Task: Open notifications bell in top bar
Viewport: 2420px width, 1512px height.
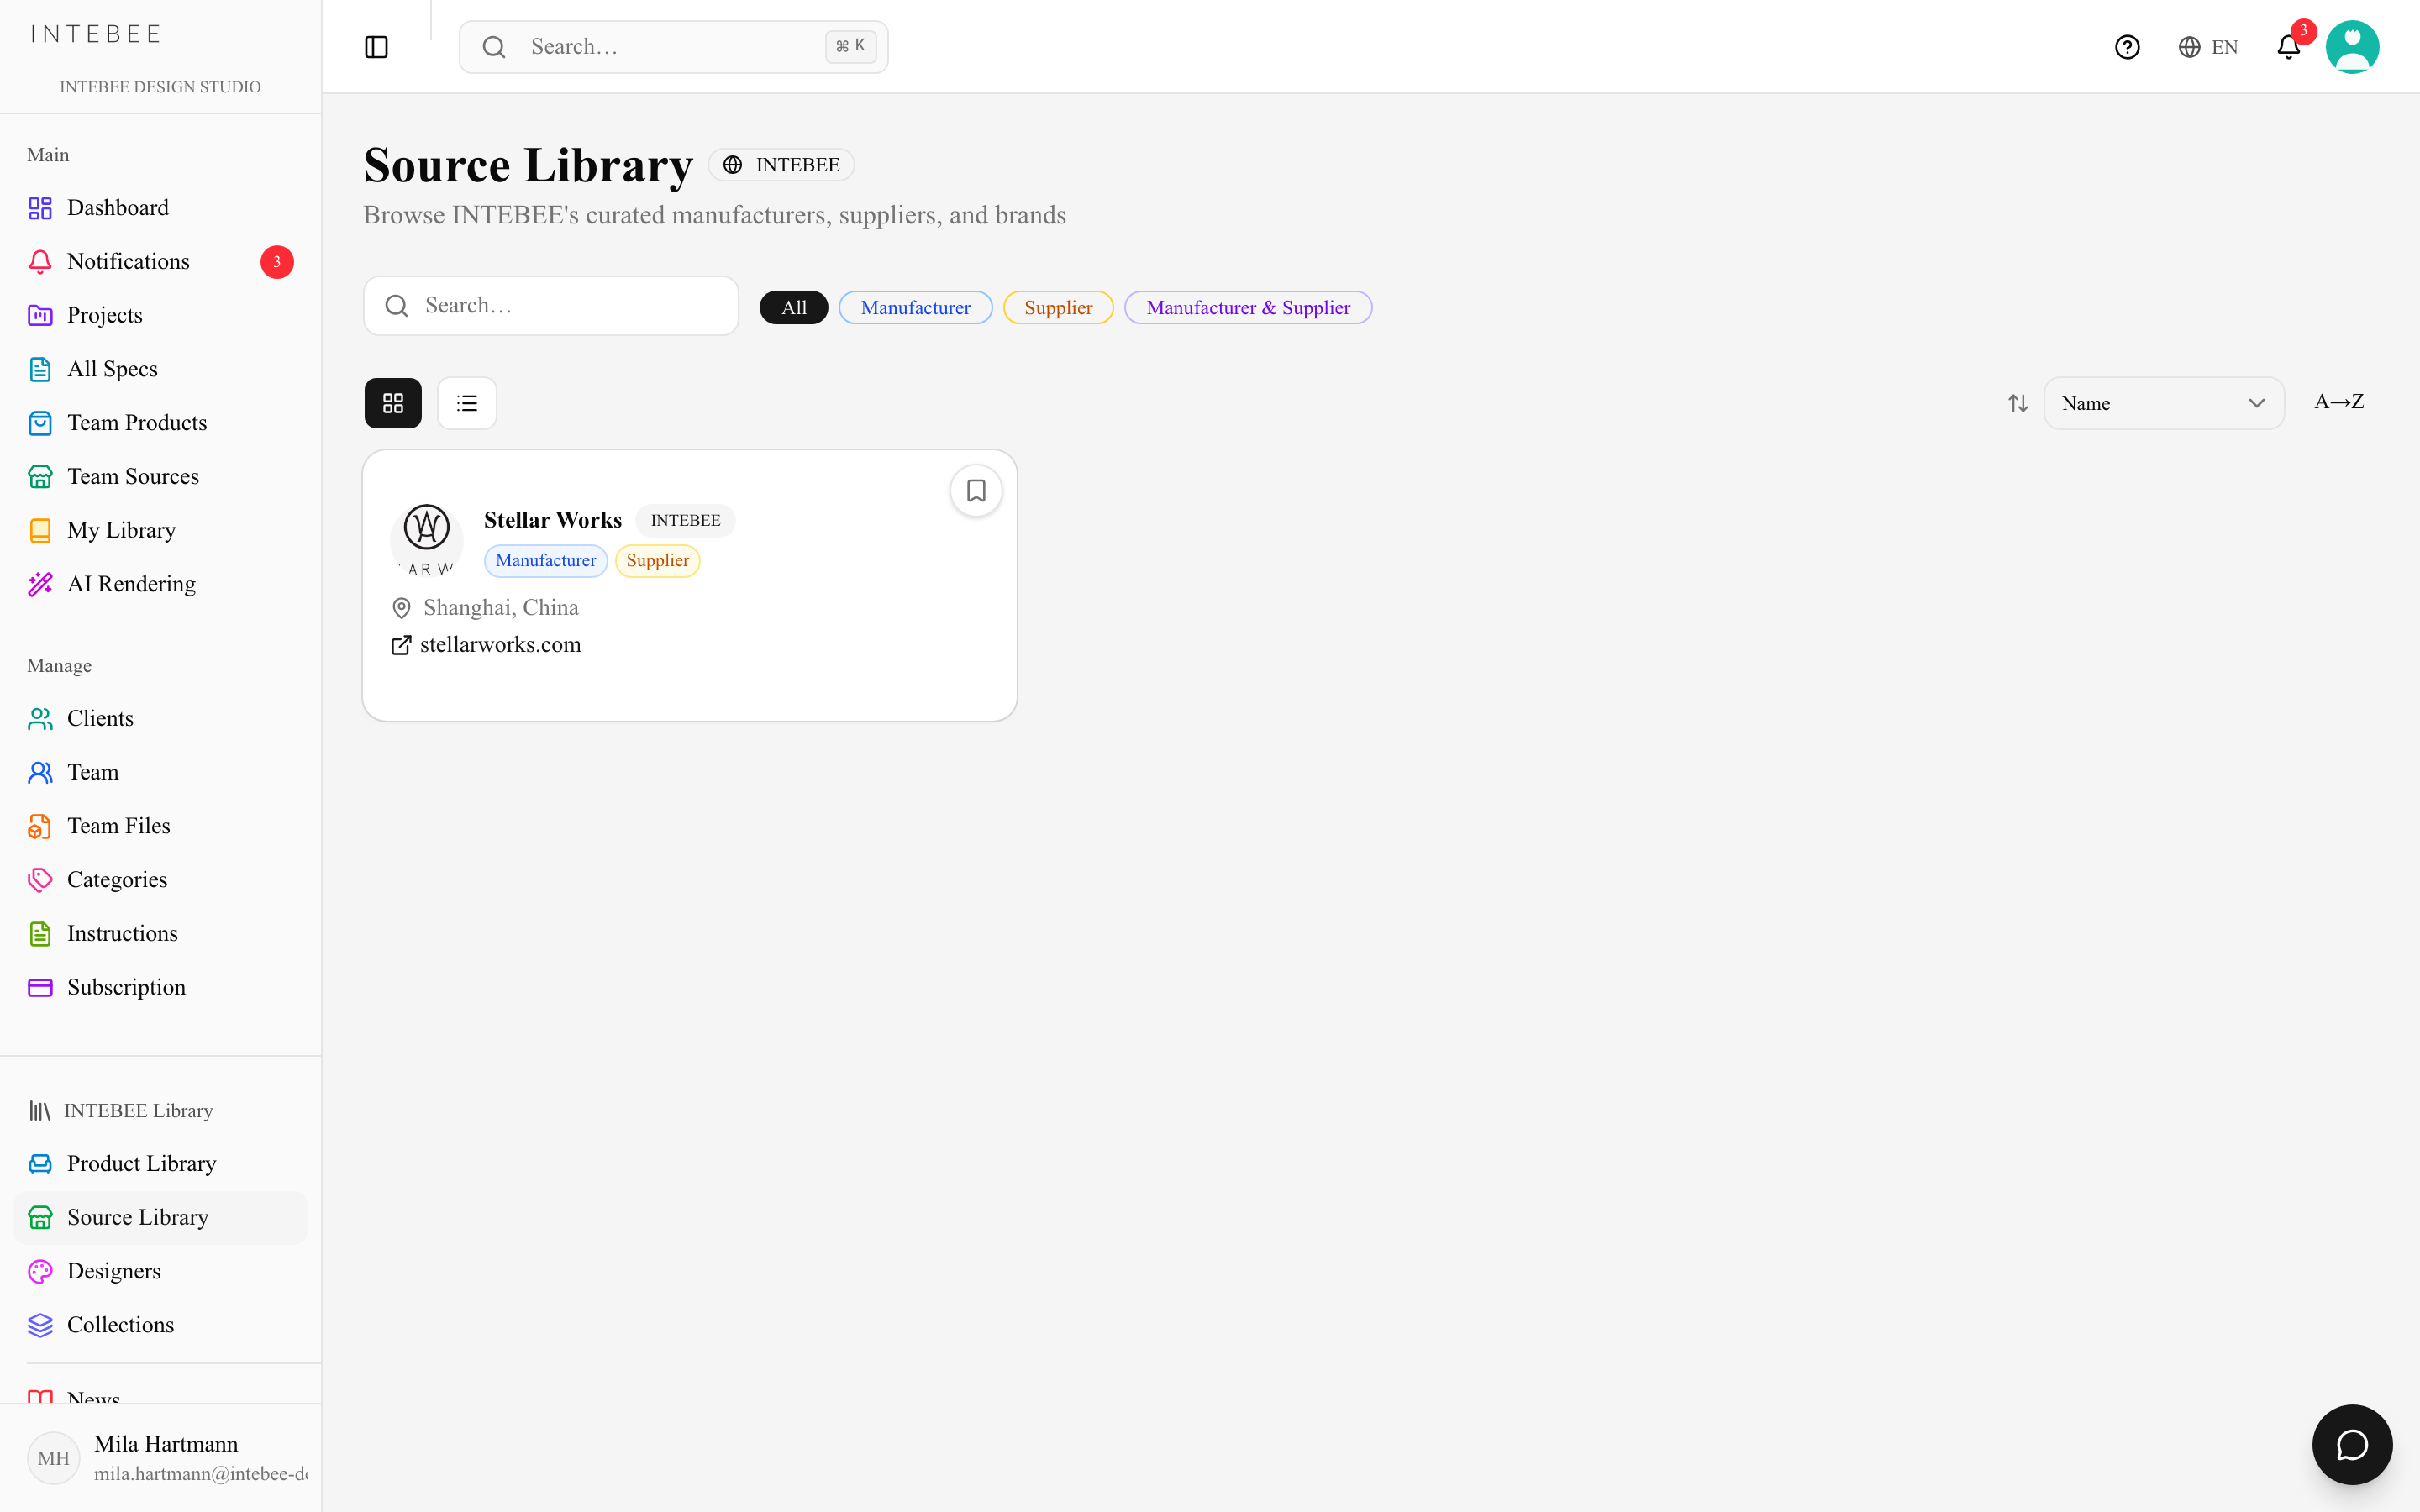Action: (x=2289, y=47)
